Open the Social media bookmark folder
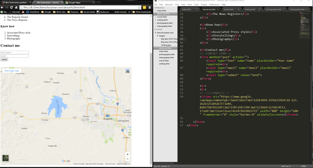The image size is (313, 168). coord(87,12)
